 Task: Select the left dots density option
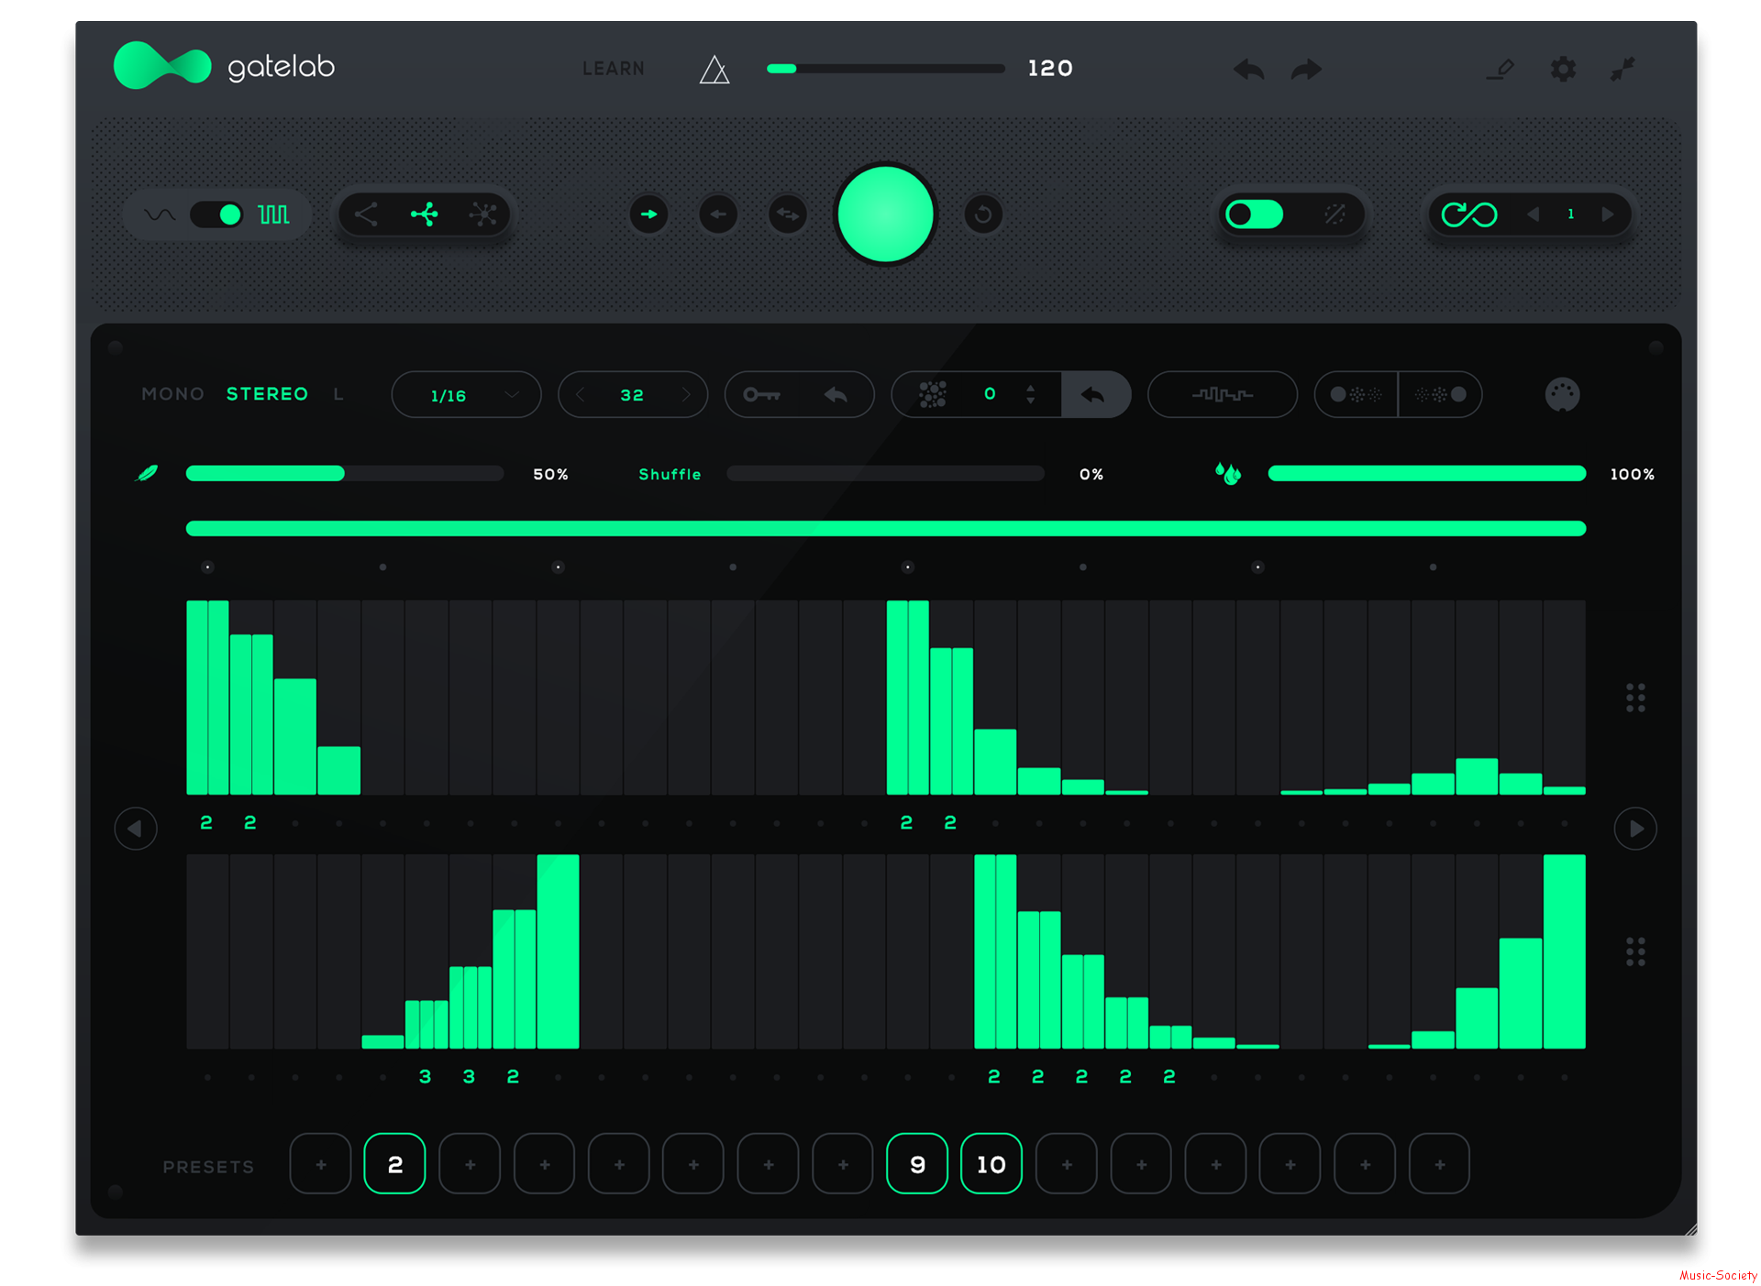(x=1356, y=395)
